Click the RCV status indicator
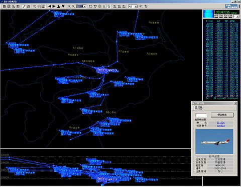The width and height of the screenshot is (241, 187). coord(225,16)
